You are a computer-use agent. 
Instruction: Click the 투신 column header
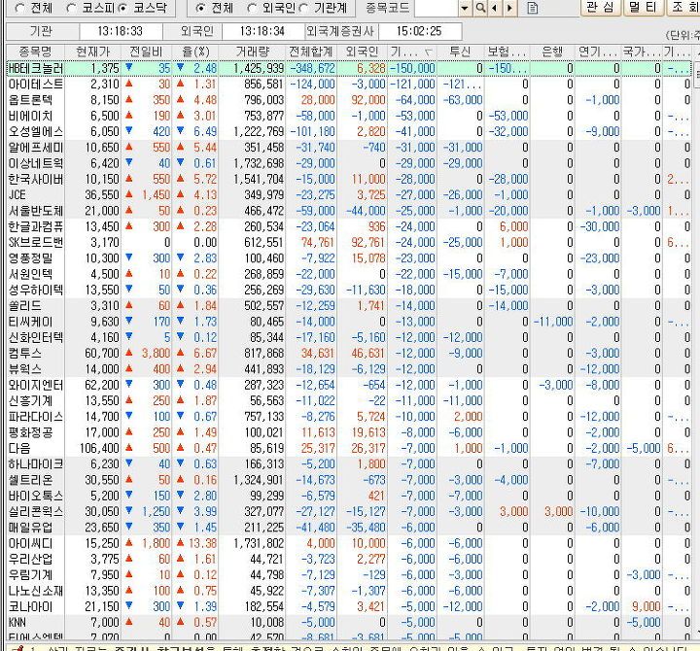[x=460, y=51]
